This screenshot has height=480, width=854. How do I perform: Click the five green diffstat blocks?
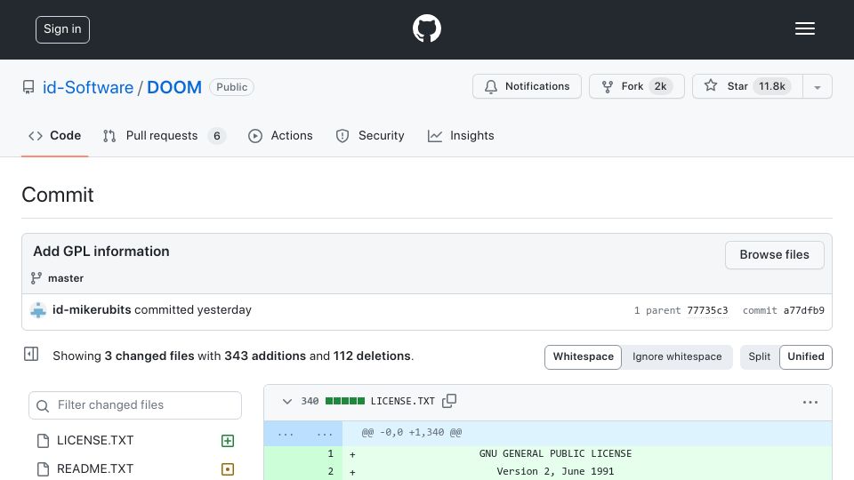(345, 401)
